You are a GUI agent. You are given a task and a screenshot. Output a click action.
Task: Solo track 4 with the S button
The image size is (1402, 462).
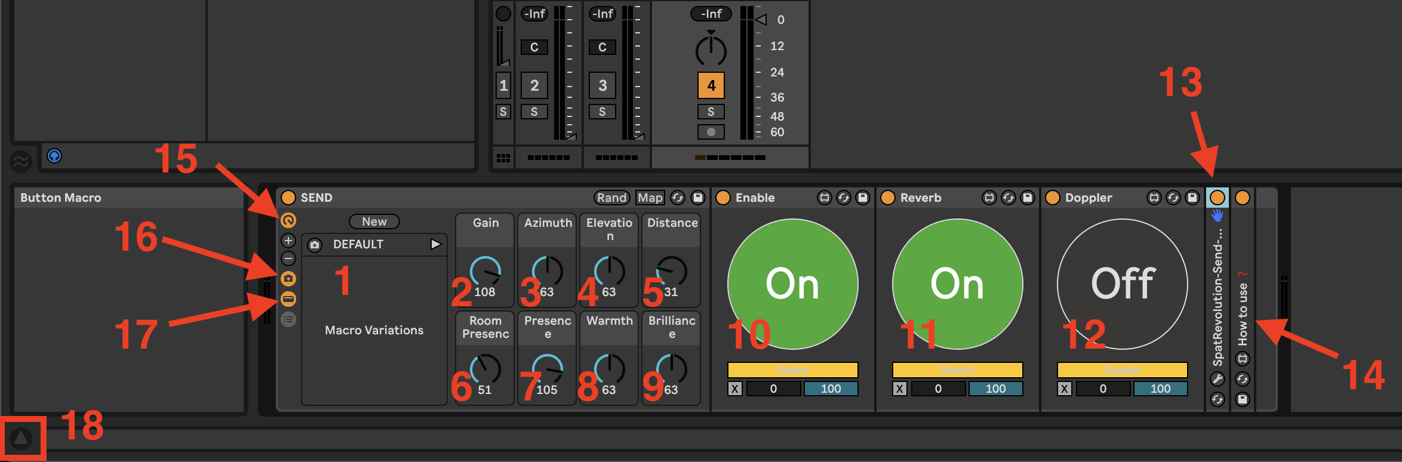711,112
